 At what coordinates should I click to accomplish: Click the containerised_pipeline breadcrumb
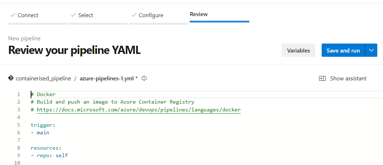pos(43,79)
